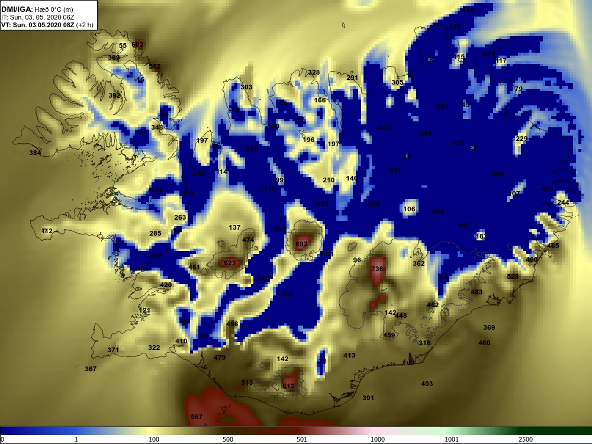Select the 384 value near the coast
592x444 pixels.
[35, 153]
